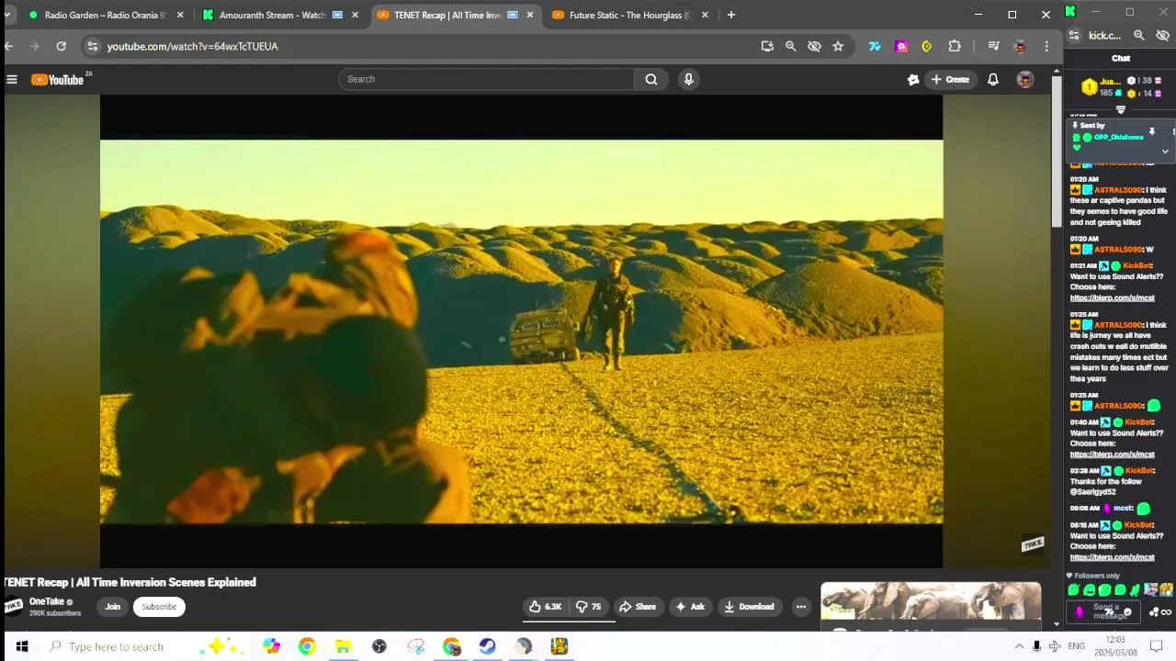This screenshot has height=661, width=1176.
Task: Open the Chrome profile avatar
Action: (1020, 46)
